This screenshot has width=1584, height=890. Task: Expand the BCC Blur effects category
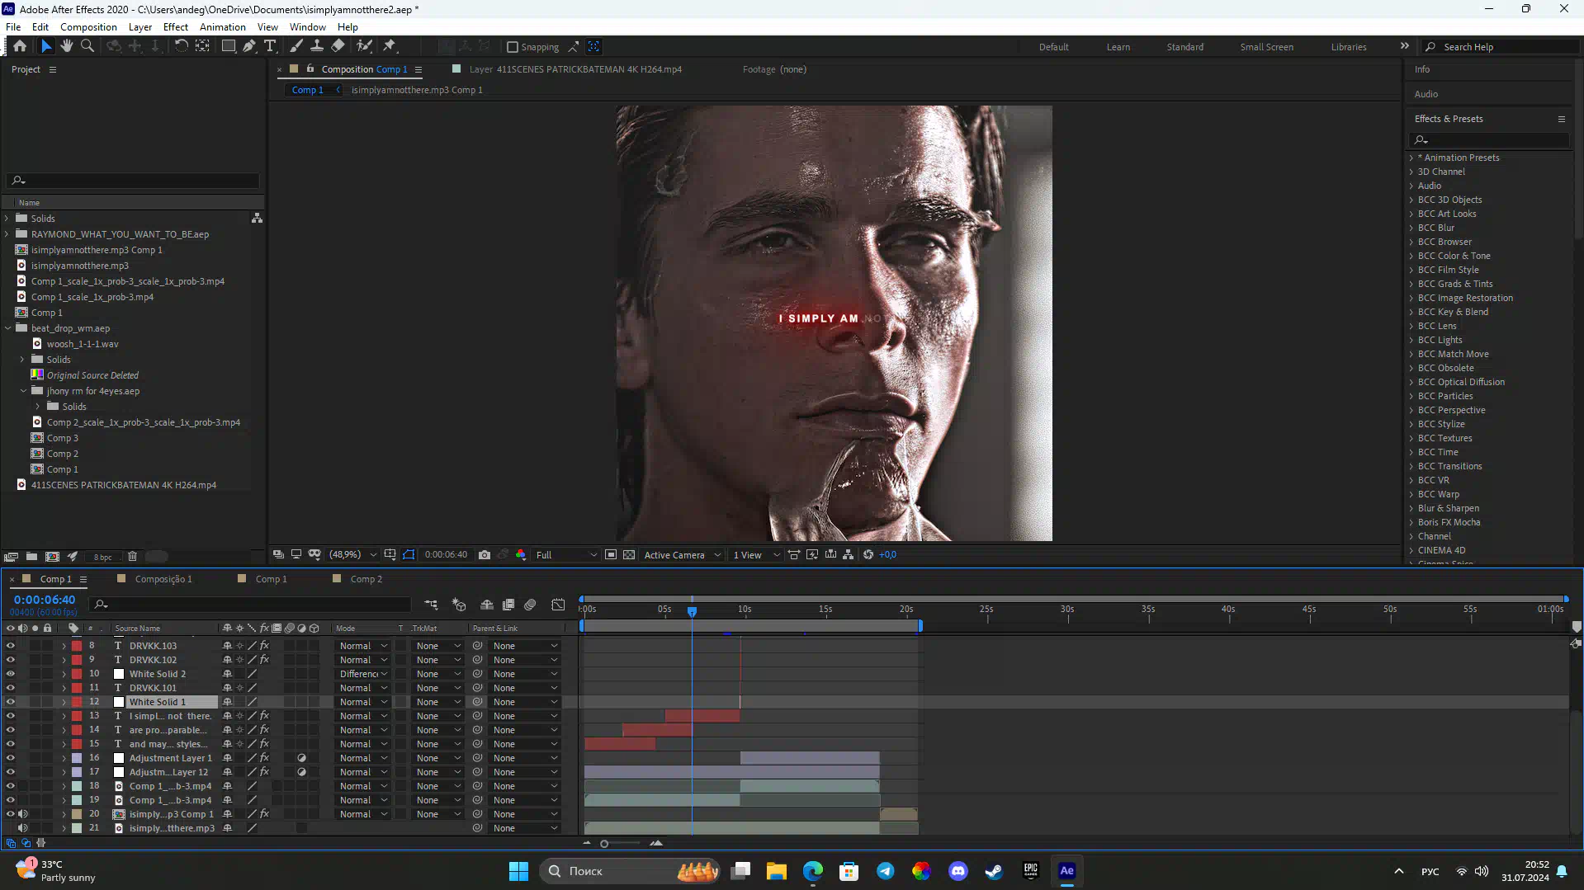pos(1411,228)
